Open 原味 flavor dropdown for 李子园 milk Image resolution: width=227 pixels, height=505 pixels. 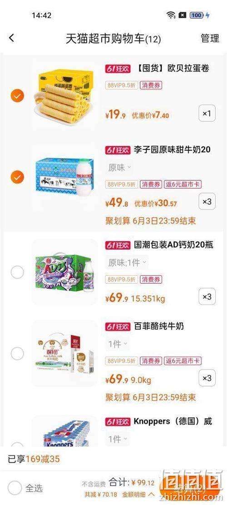119,168
